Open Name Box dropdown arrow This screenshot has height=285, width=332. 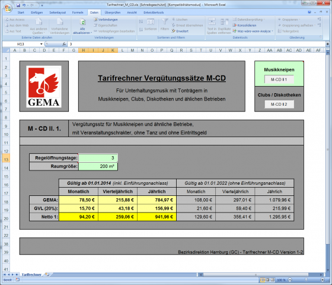[x=41, y=44]
